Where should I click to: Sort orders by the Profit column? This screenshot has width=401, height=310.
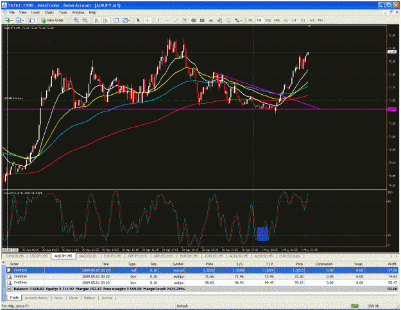click(392, 264)
